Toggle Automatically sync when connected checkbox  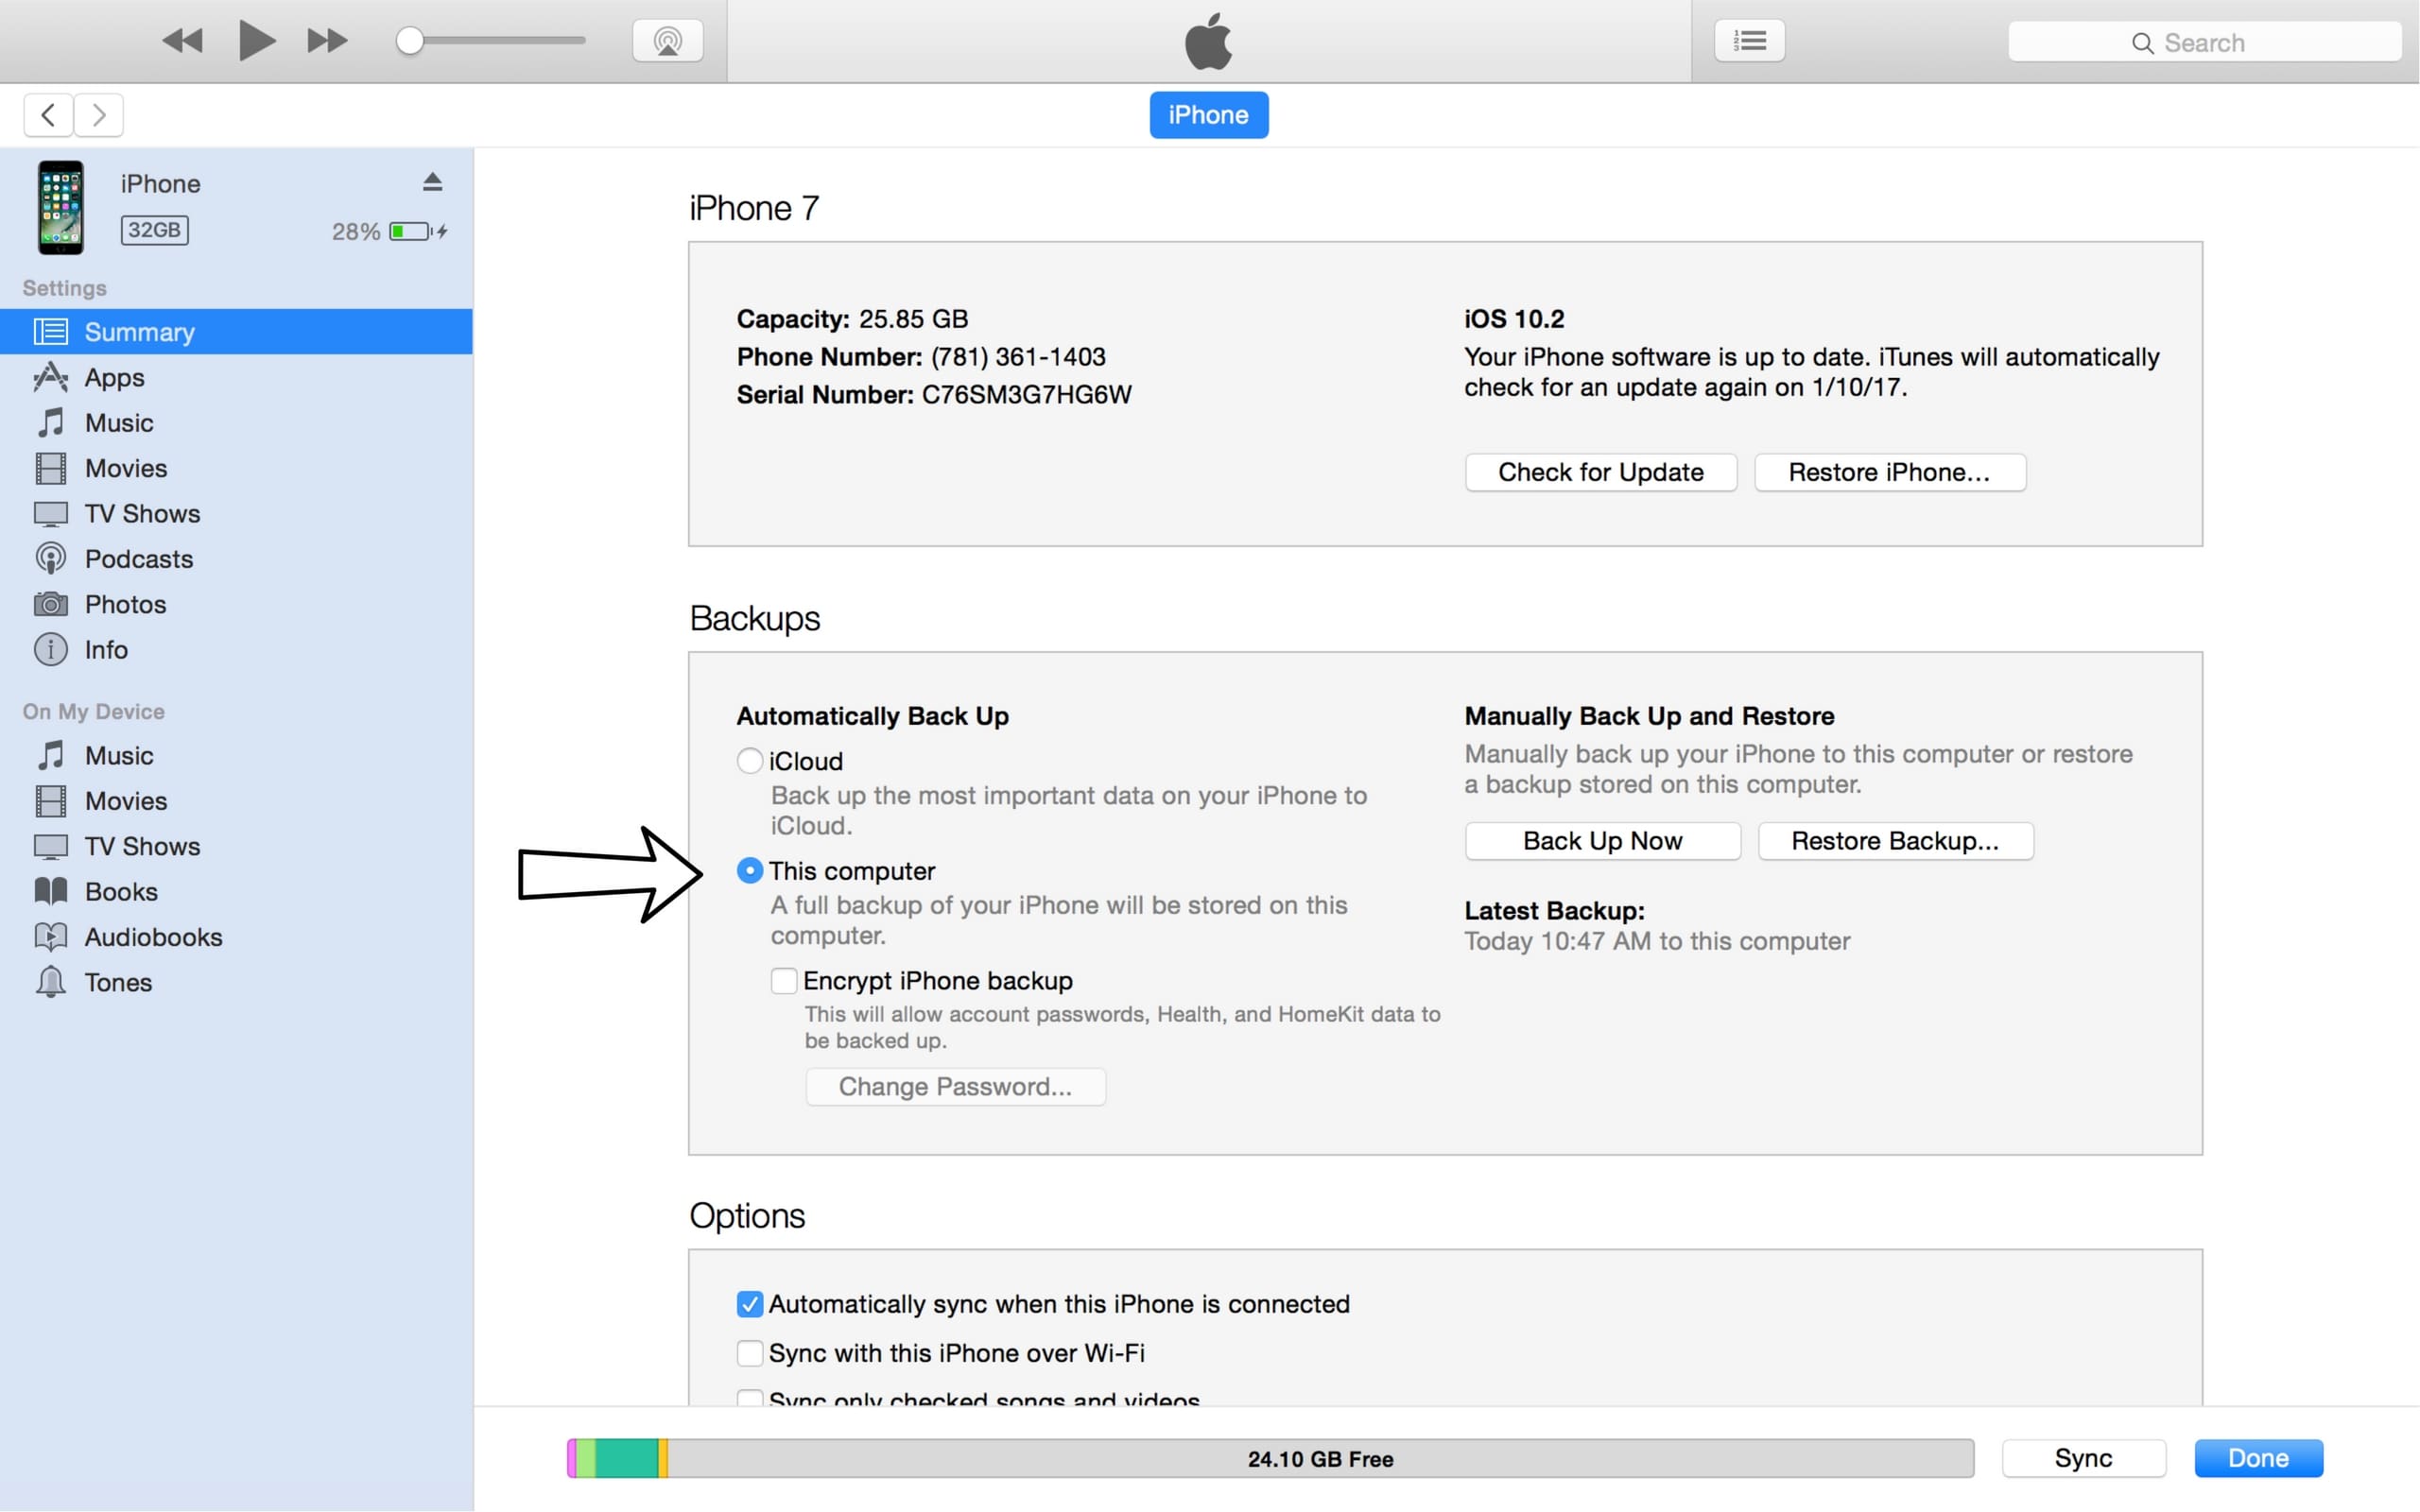click(x=748, y=1301)
